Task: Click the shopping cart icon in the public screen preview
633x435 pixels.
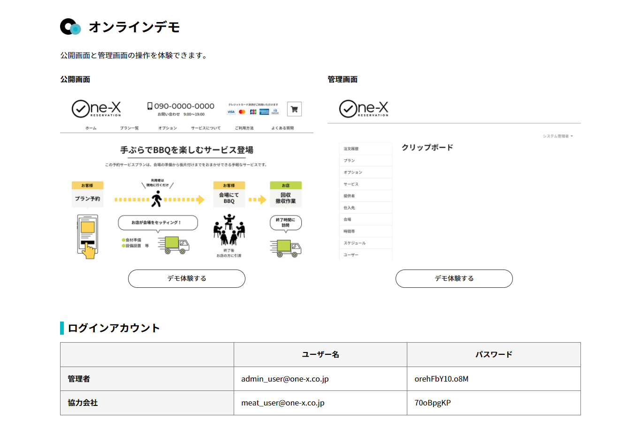Action: [294, 109]
